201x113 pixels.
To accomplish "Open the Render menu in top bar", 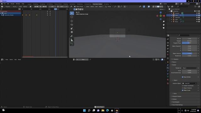I will click(13, 4).
